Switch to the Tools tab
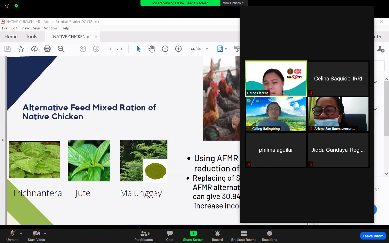The width and height of the screenshot is (389, 243). click(x=31, y=36)
